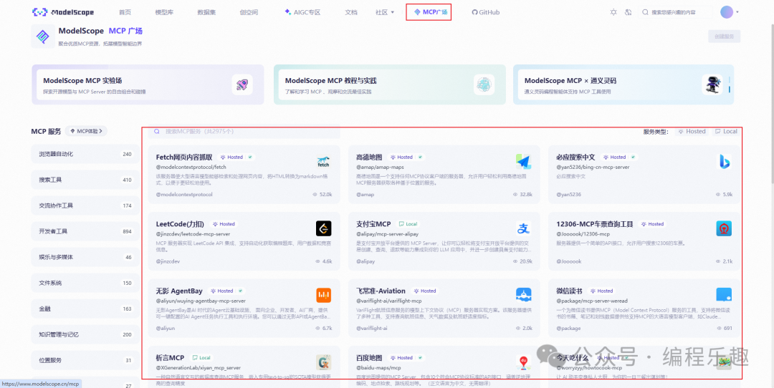The image size is (774, 388).
Task: Click the 创建服务 button
Action: pos(724,36)
